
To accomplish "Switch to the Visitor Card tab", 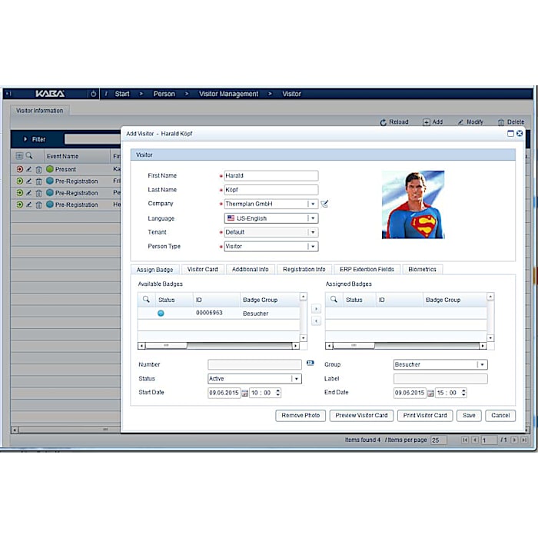I will (x=203, y=270).
